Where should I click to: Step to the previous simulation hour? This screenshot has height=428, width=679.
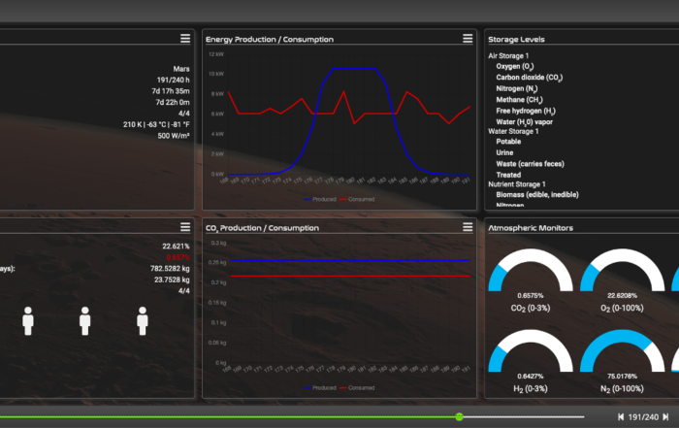(621, 416)
